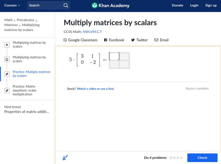This screenshot has height=164, width=221.
Task: Click the article icon in sidebar
Action: tap(7, 59)
